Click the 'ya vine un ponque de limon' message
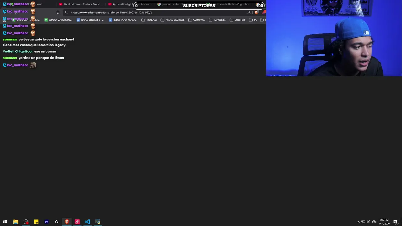402x226 pixels. click(41, 58)
